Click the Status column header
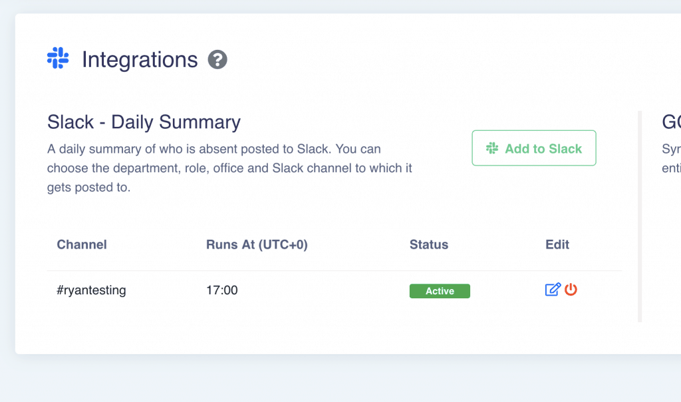 [x=429, y=245]
